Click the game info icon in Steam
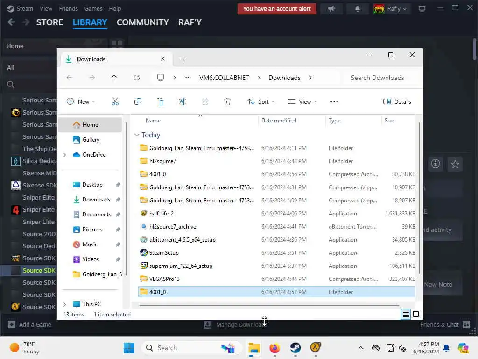This screenshot has height=359, width=478. tap(436, 164)
